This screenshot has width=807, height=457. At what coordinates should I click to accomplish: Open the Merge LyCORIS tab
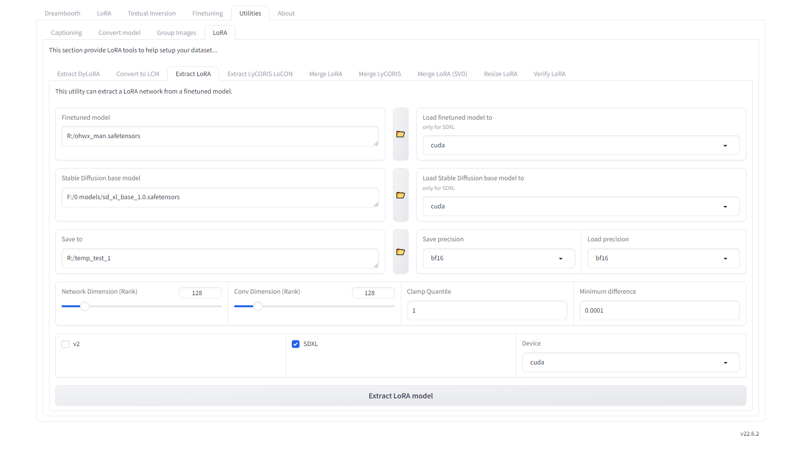(380, 74)
